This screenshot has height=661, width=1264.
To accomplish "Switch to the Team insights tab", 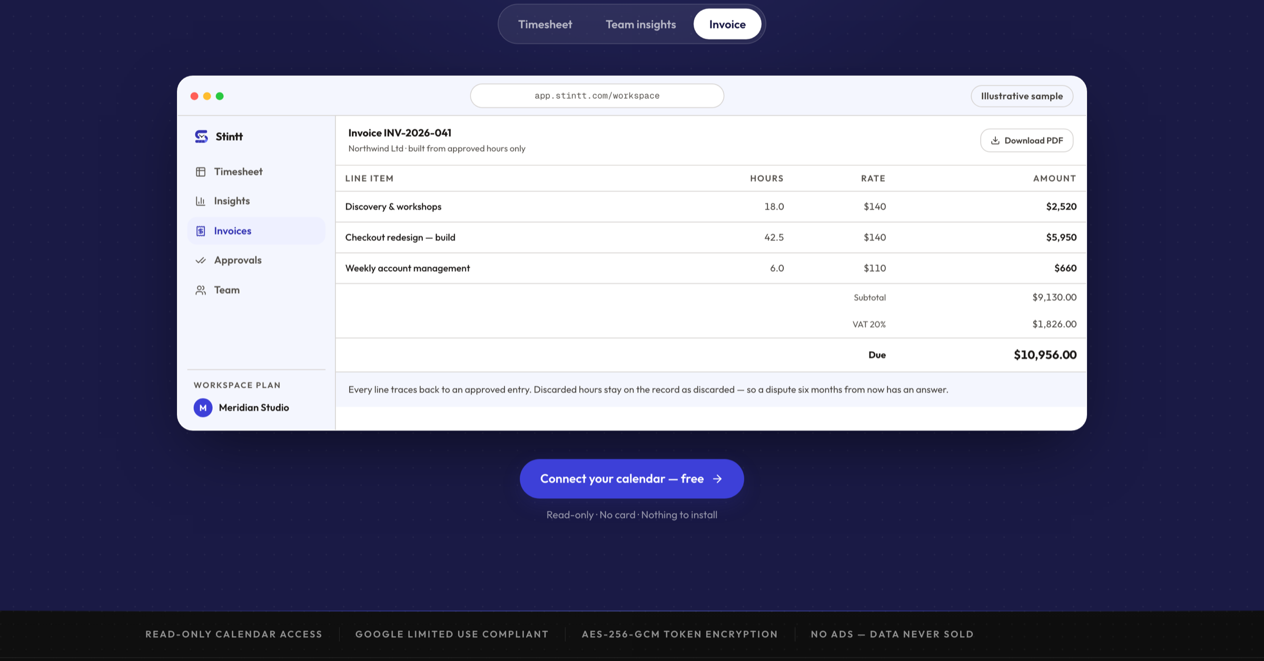I will [x=640, y=24].
